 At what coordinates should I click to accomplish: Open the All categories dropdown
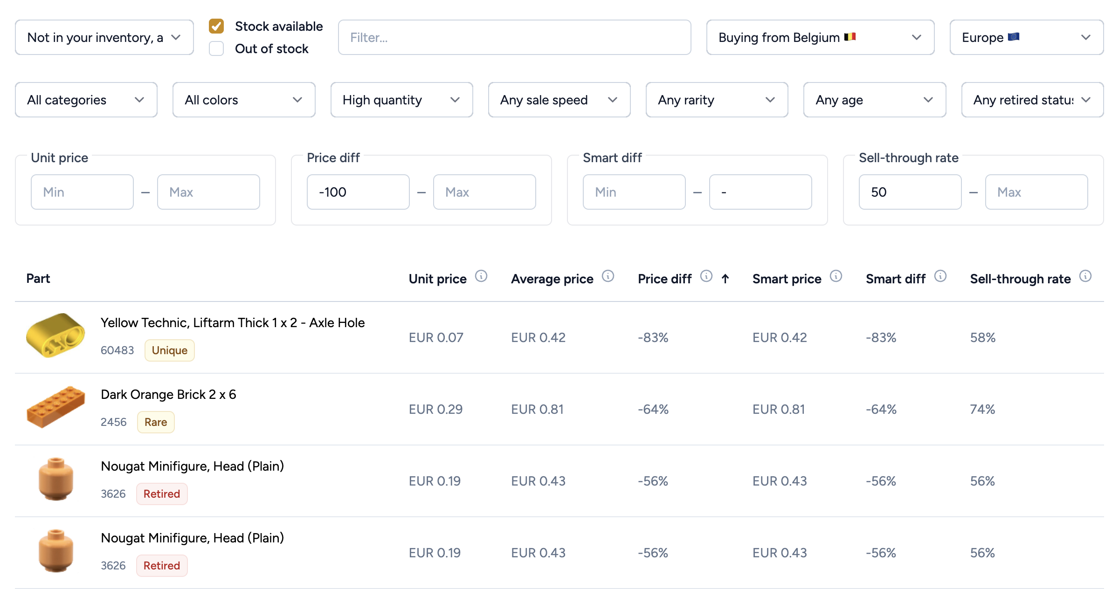pos(86,100)
